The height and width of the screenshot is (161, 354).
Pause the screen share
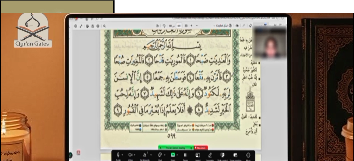click(185, 155)
